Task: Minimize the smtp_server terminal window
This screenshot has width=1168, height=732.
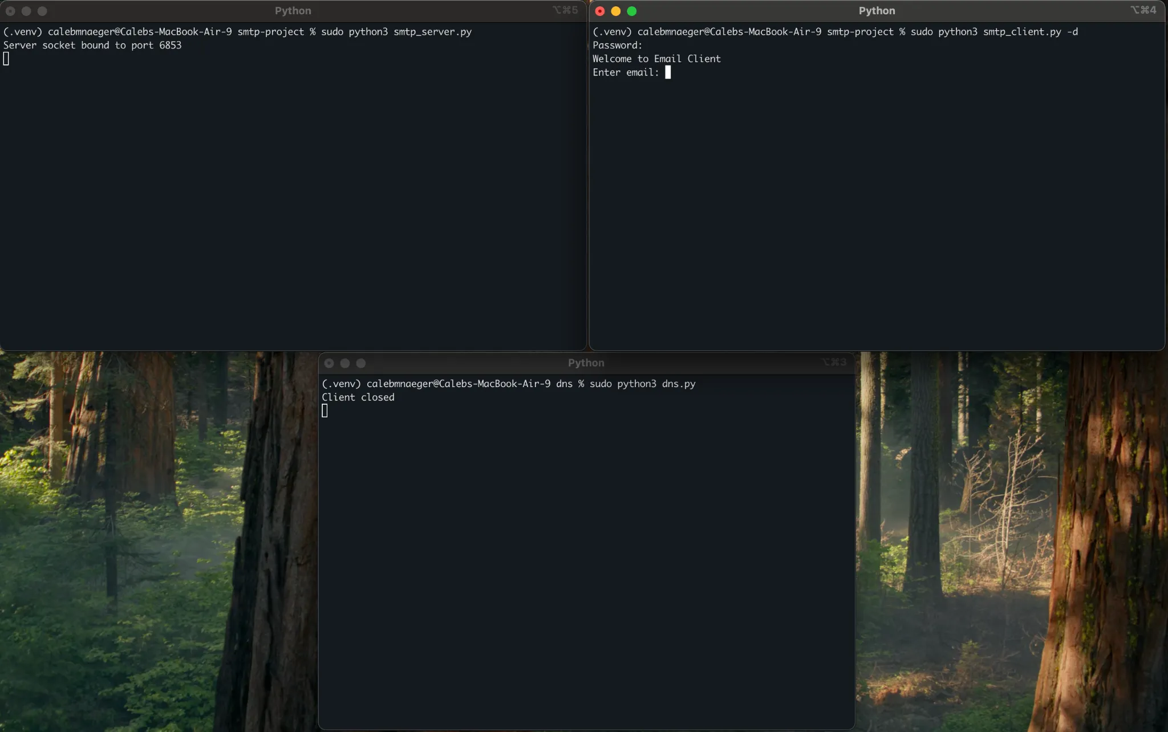Action: [x=26, y=11]
